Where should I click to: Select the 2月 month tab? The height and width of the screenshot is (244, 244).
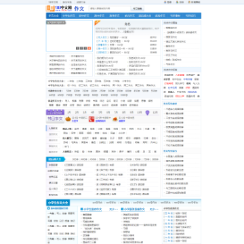pos(77,113)
